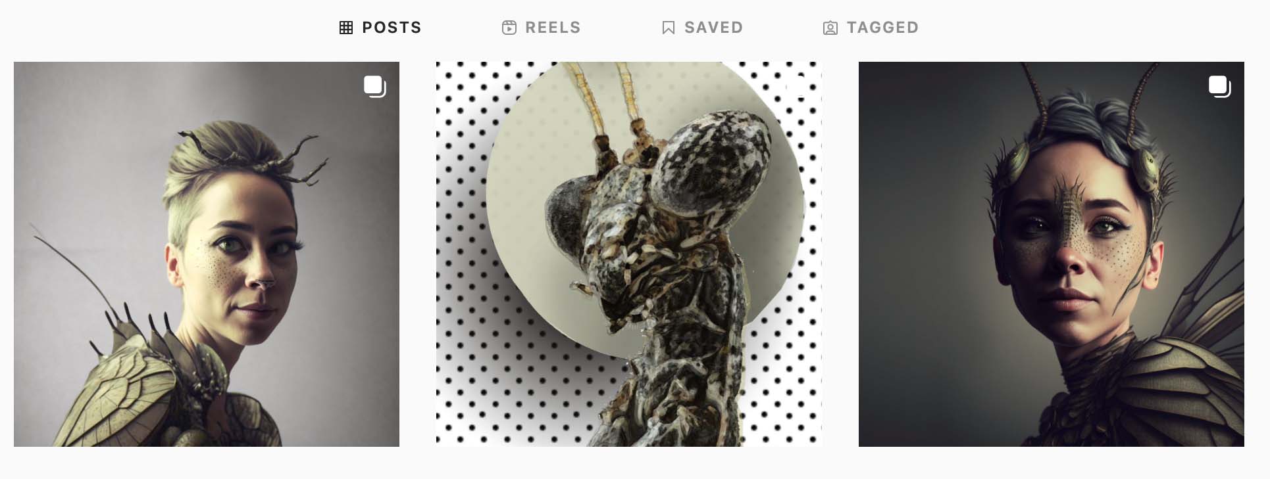This screenshot has height=479, width=1270.
Task: Open the dark portrait with antennae post
Action: (1052, 254)
